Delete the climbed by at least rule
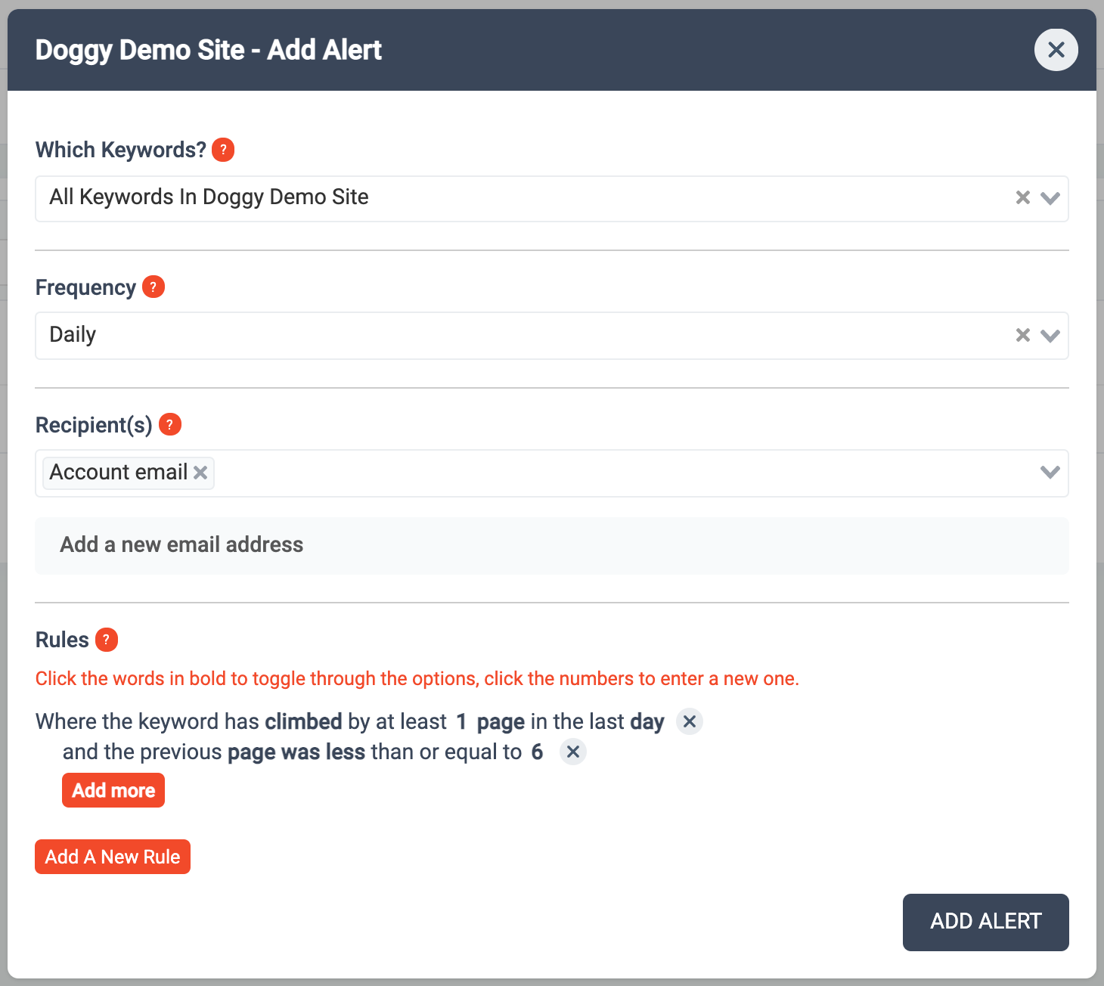The image size is (1104, 986). click(x=690, y=721)
